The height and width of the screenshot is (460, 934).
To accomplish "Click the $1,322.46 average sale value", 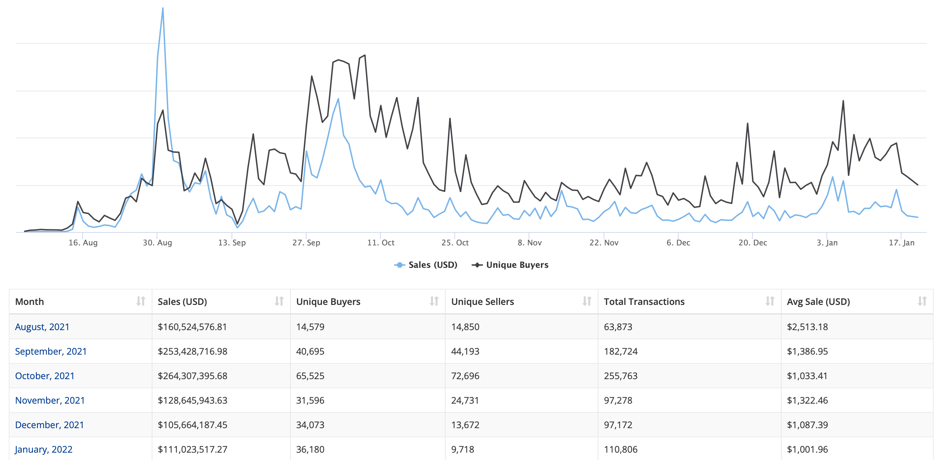I will point(808,400).
